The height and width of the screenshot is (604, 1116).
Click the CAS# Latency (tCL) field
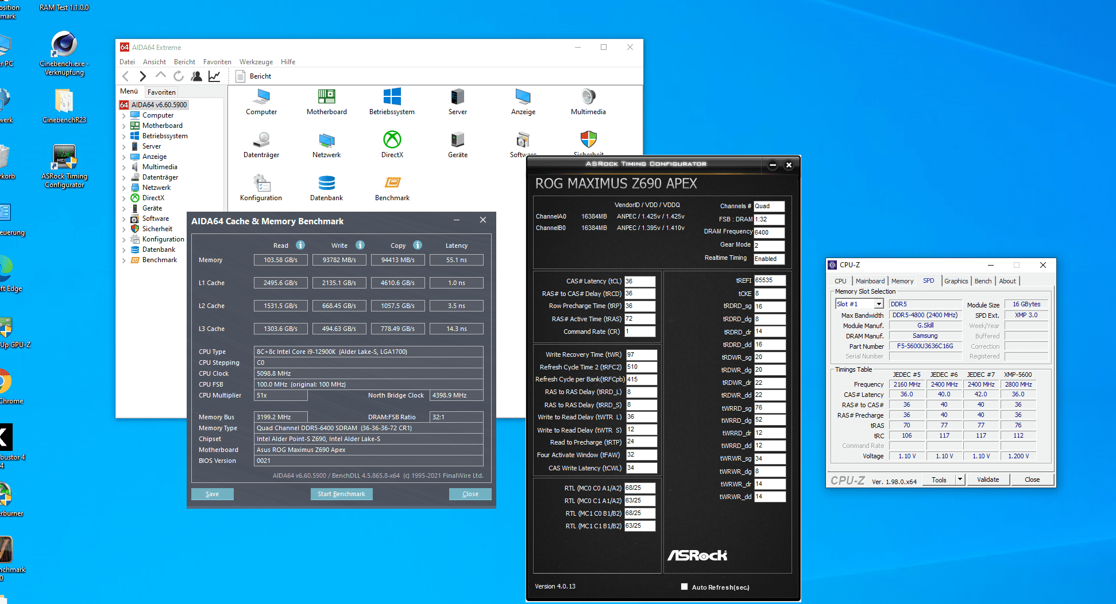640,281
